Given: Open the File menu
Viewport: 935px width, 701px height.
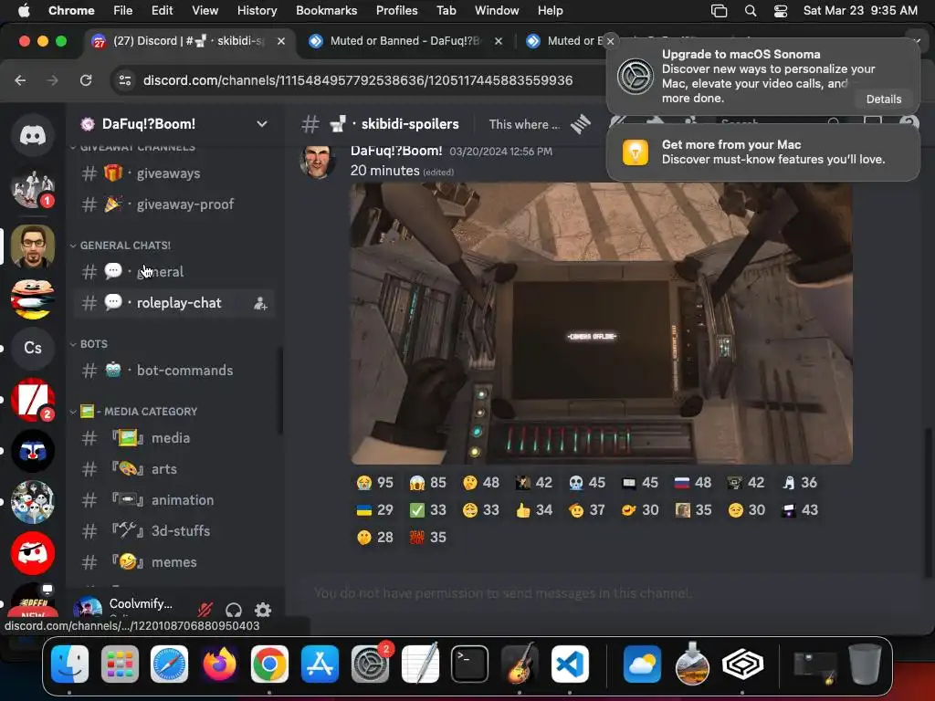Looking at the screenshot, I should pyautogui.click(x=123, y=11).
